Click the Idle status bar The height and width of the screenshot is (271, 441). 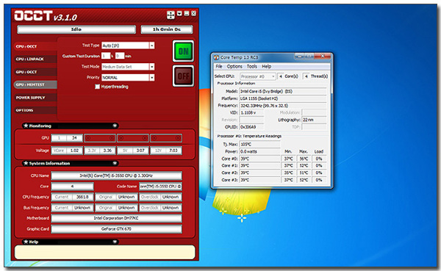click(x=76, y=29)
